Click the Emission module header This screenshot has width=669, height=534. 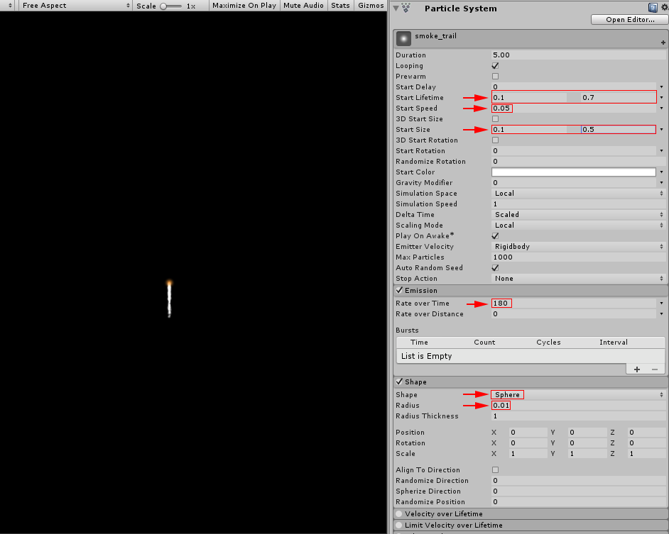pyautogui.click(x=531, y=290)
